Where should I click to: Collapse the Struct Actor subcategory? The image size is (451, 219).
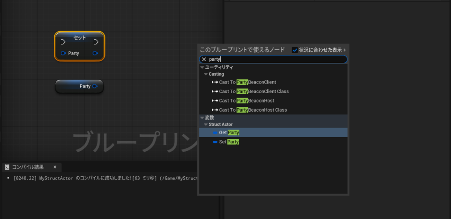(x=206, y=124)
